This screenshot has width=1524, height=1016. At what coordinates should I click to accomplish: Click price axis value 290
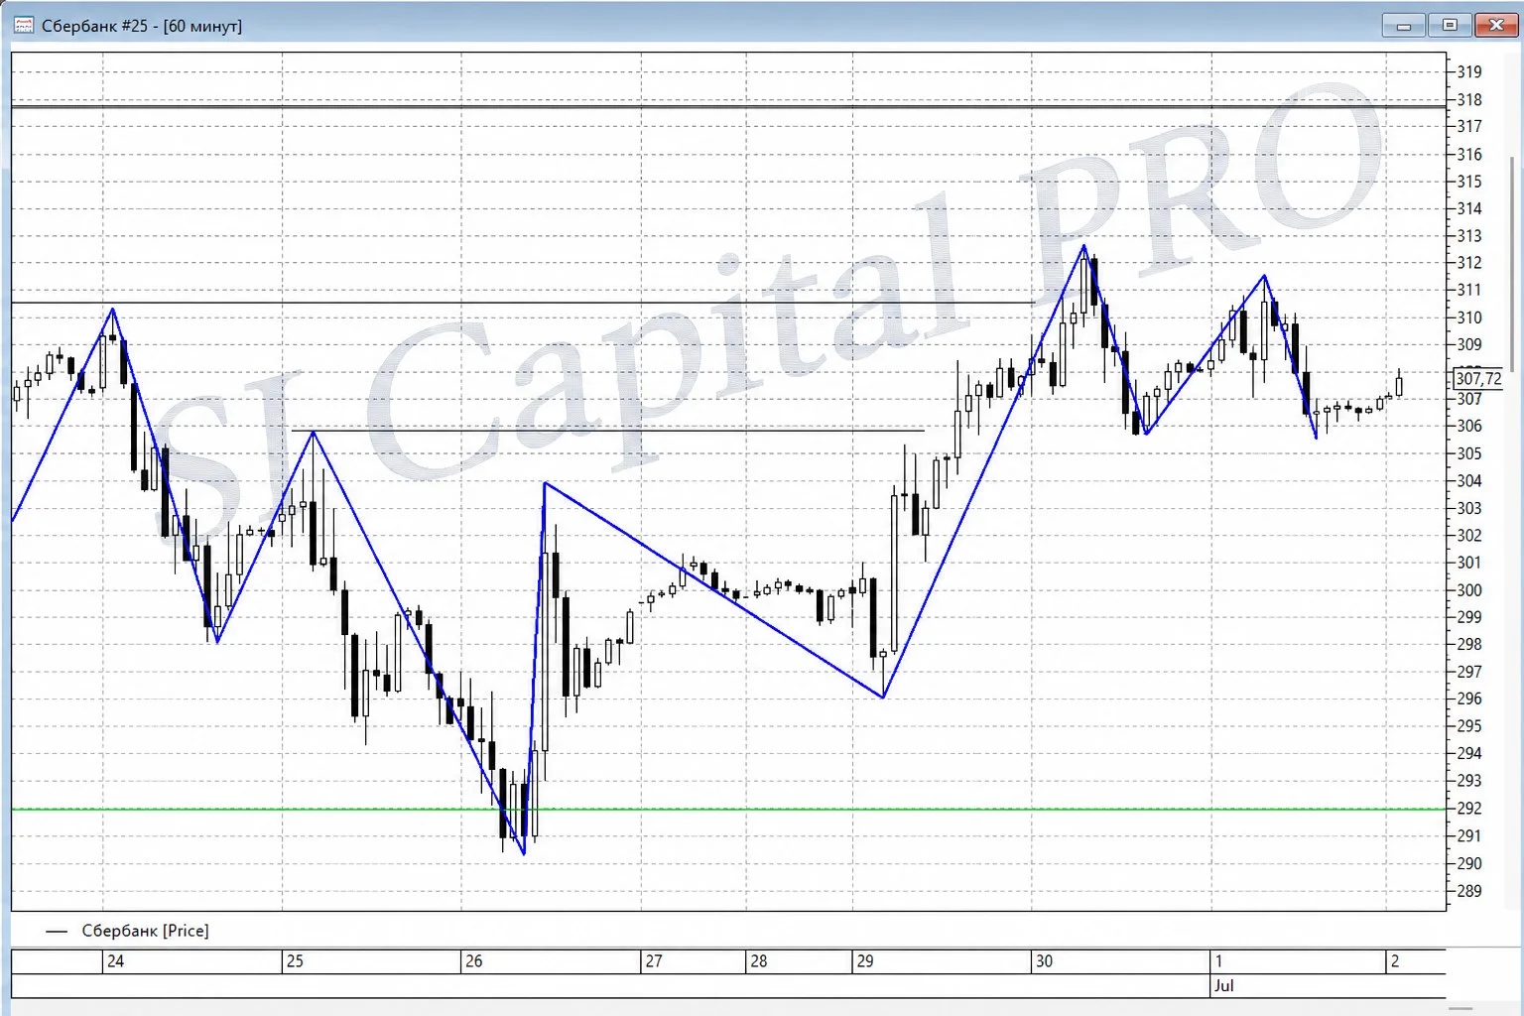coord(1469,863)
